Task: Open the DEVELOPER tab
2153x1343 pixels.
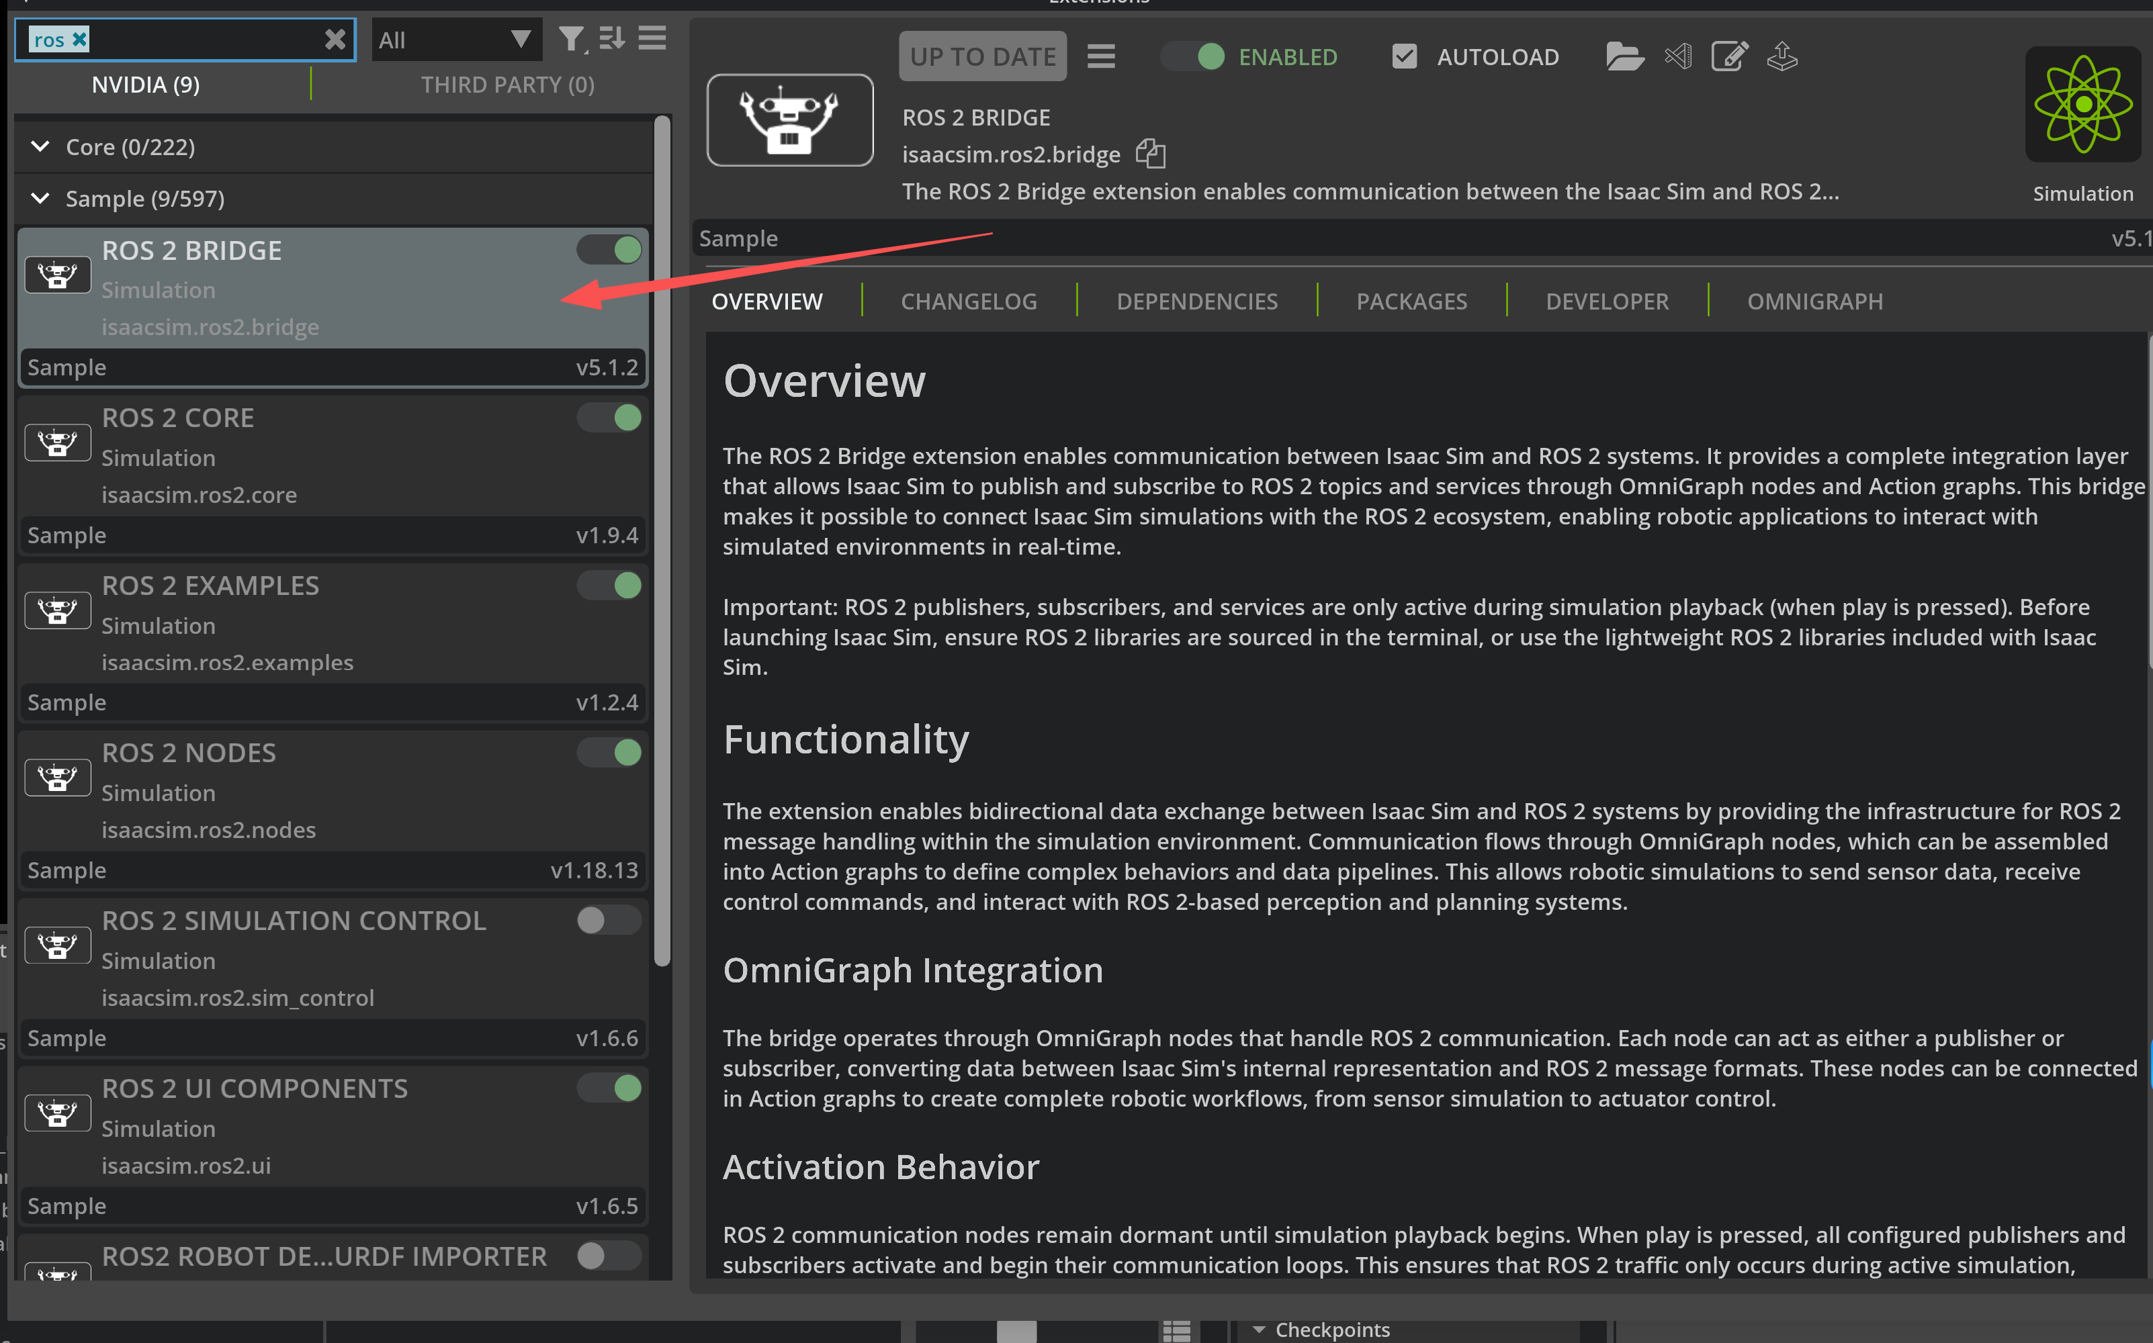Action: click(1607, 301)
